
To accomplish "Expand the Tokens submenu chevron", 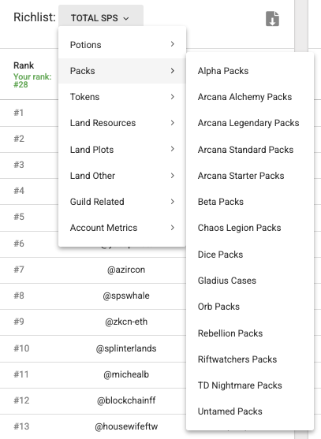I will pos(172,97).
